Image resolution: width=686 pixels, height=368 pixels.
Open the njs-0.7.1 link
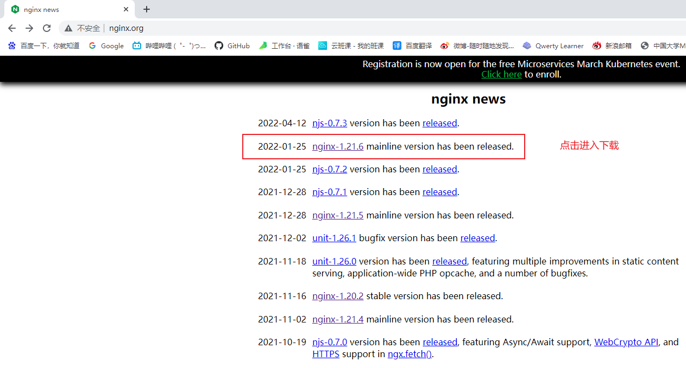point(330,192)
